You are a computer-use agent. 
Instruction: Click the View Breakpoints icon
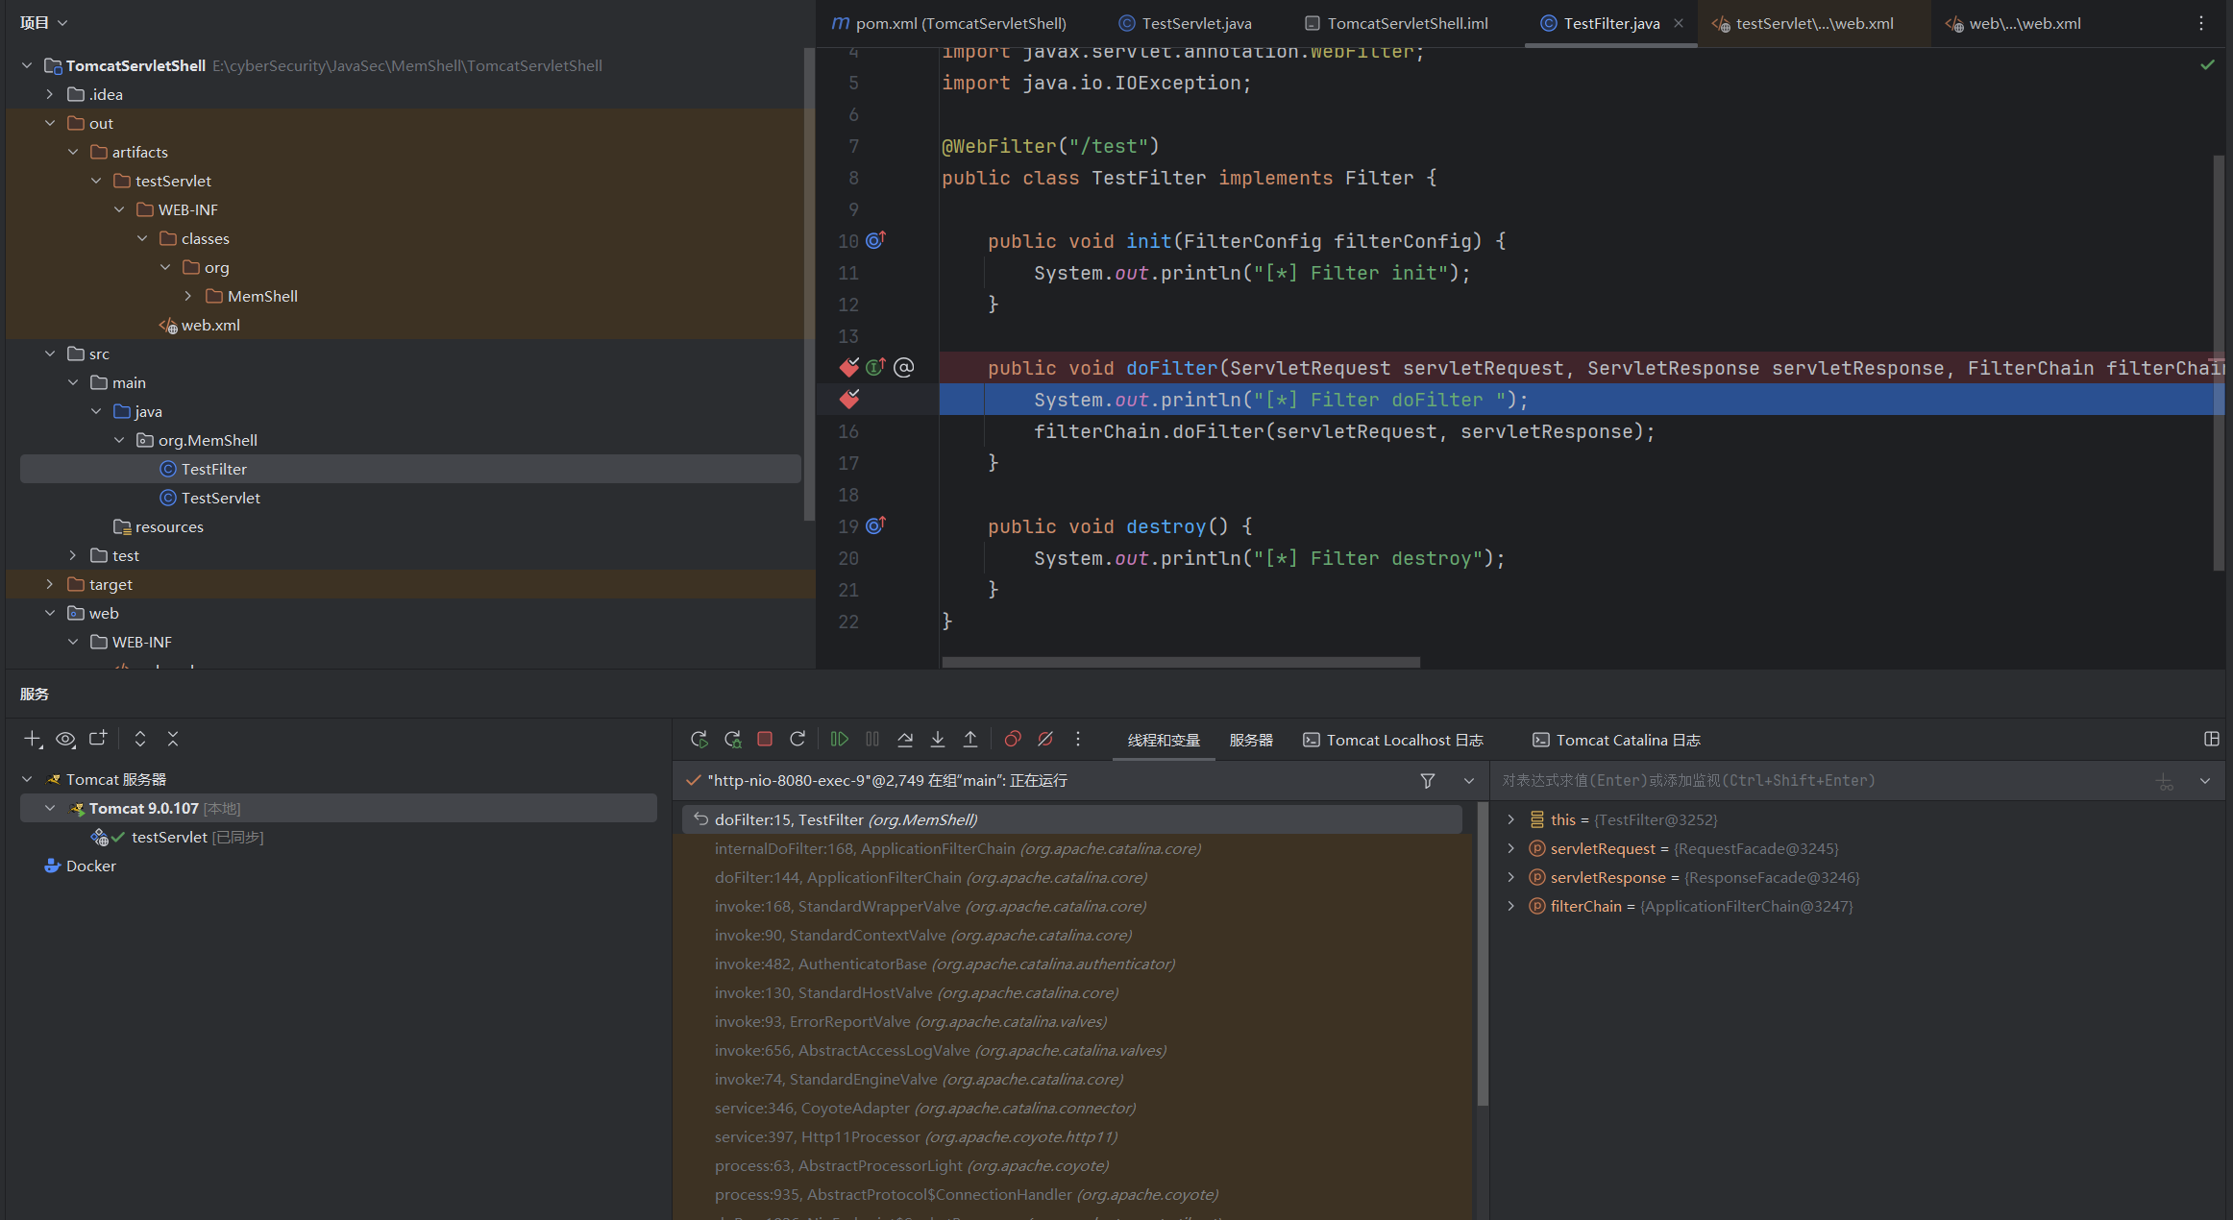pos(1013,739)
